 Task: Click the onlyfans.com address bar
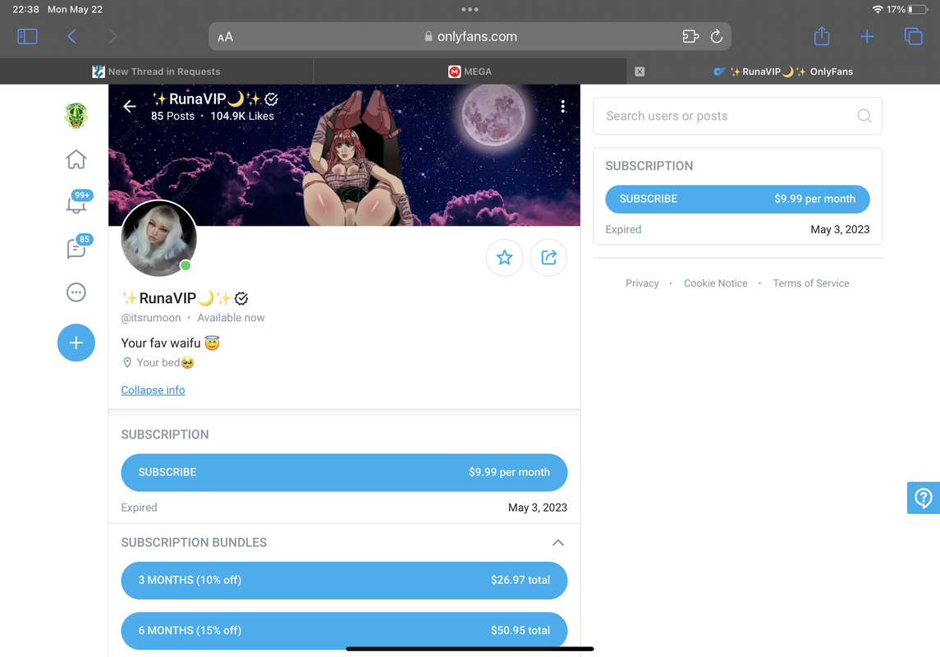click(x=470, y=37)
